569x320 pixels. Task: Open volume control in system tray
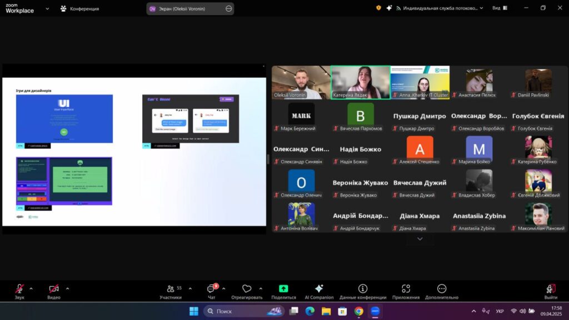coord(522,311)
